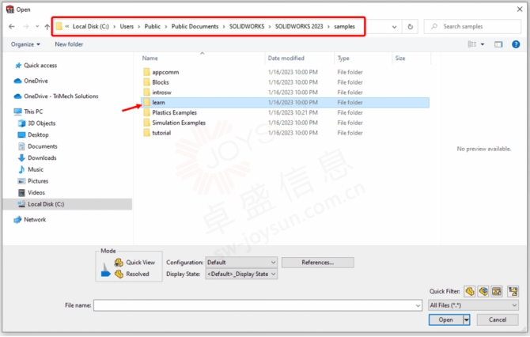The image size is (530, 337).
Task: Open the recent locations dropdown arrow
Action: pos(37,26)
